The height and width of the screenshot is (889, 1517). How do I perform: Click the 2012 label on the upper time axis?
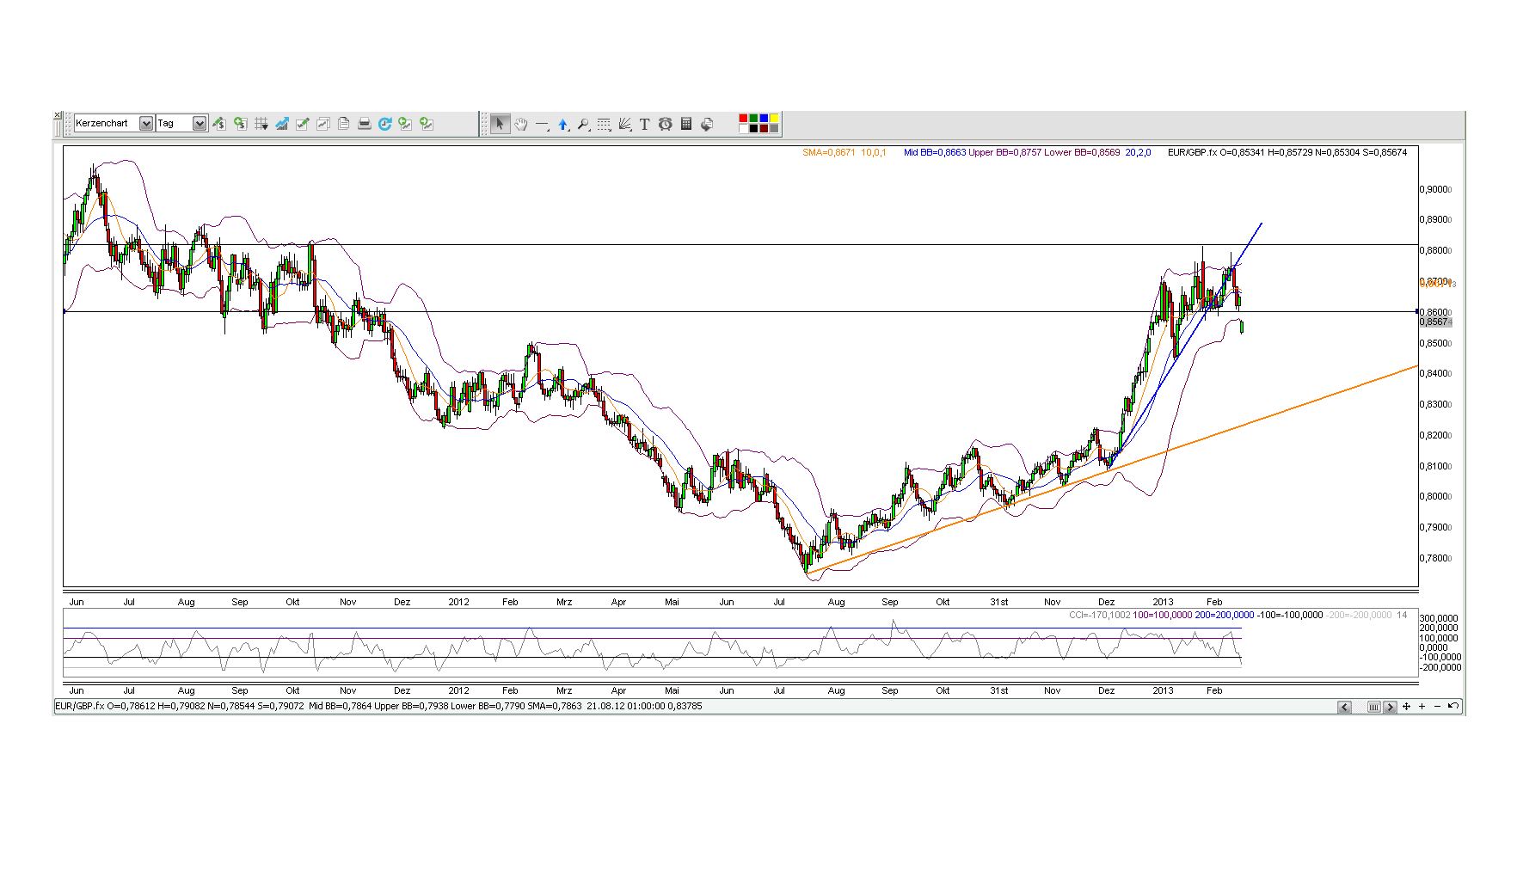pyautogui.click(x=458, y=603)
